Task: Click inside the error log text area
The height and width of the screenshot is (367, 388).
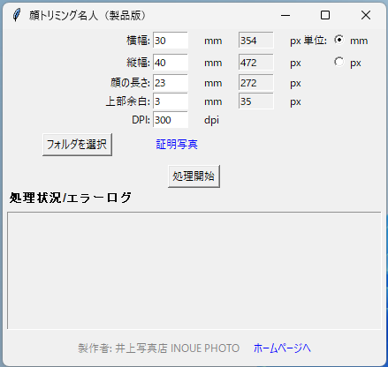Action: pos(194,271)
